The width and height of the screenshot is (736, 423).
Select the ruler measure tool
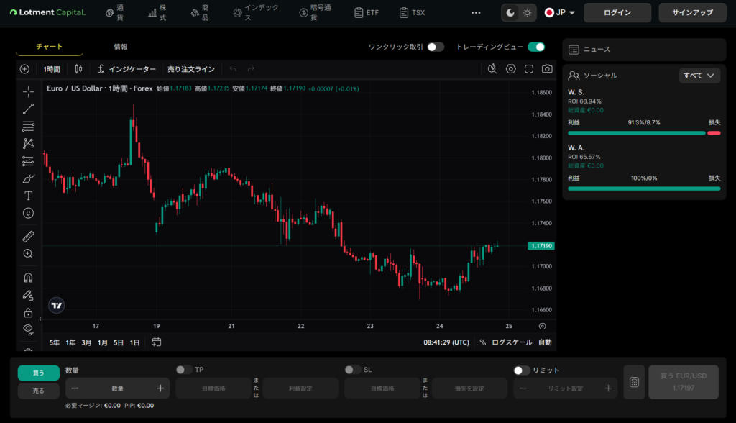pos(28,237)
